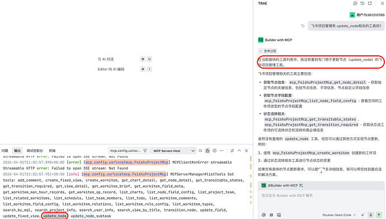This screenshot has width=386, height=219.
Task: Clear output using the list icon
Action: [200, 151]
